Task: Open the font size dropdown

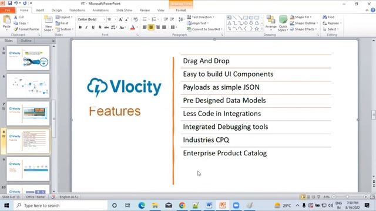Action: tap(115, 19)
